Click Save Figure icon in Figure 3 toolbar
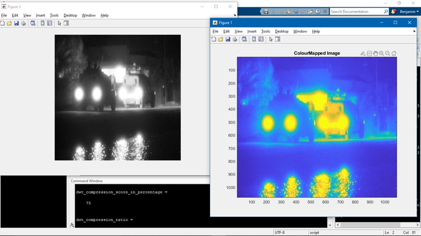 point(16,23)
